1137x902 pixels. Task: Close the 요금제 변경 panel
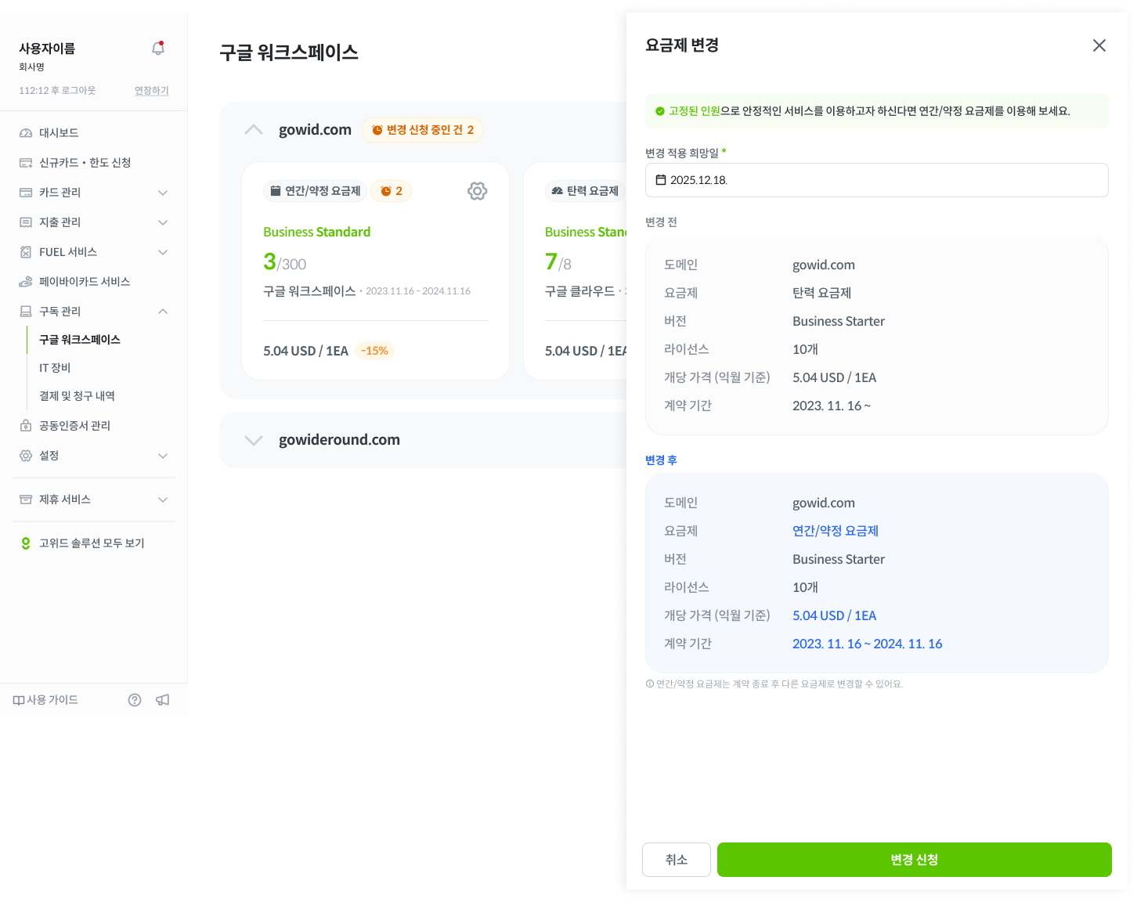(1099, 45)
